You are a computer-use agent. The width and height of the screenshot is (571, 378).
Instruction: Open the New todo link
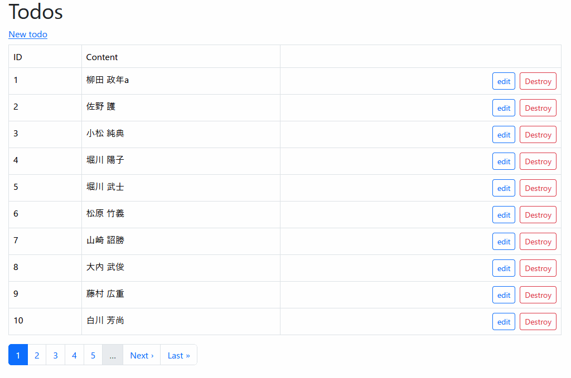27,34
